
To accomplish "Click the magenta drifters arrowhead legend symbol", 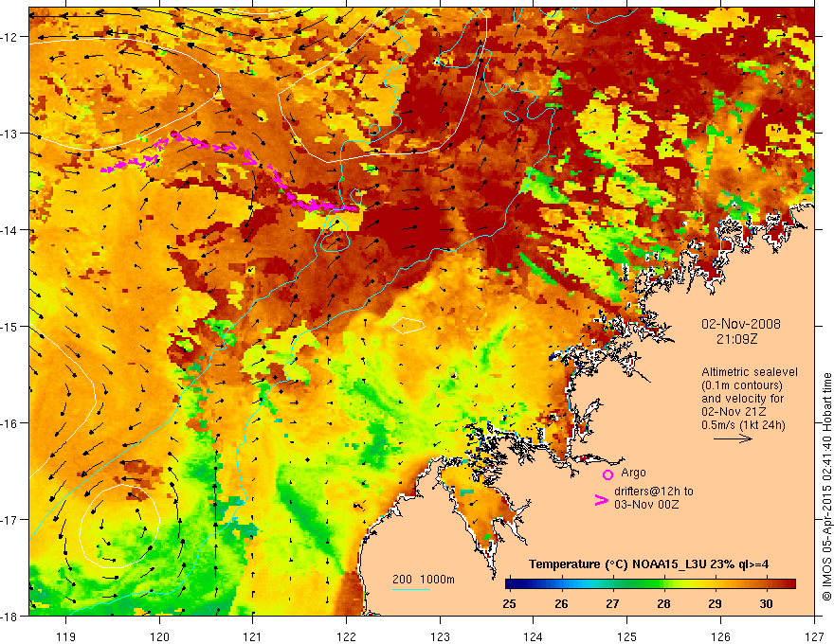I will [x=601, y=500].
